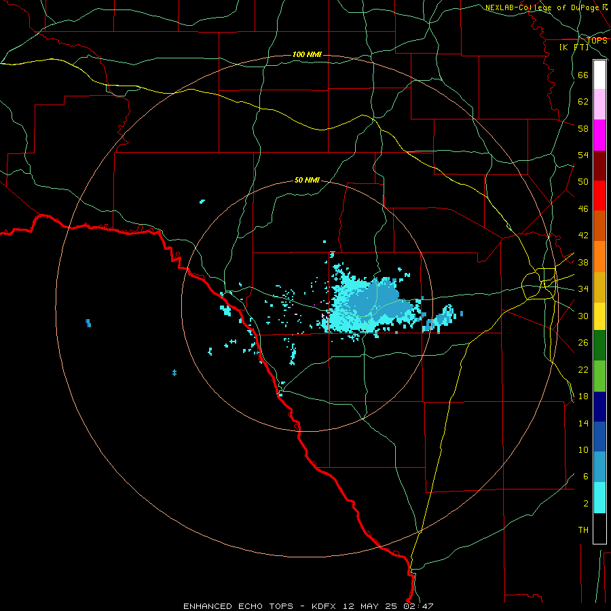Click the 12 MAY 25 date text
This screenshot has height=611, width=611.
click(370, 606)
